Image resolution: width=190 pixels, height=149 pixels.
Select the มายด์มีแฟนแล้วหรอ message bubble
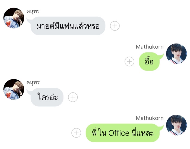[x=68, y=26]
